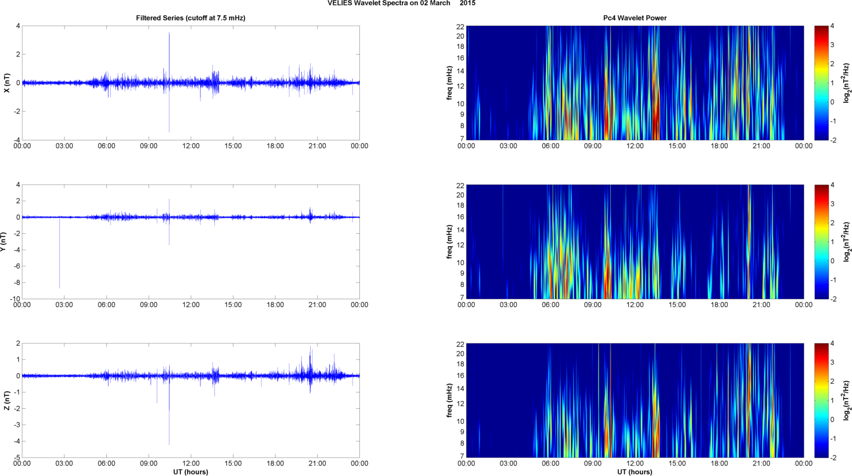Select "UT (hours)" label under the Z time series
Viewport: 852px width, 476px height.
190,472
